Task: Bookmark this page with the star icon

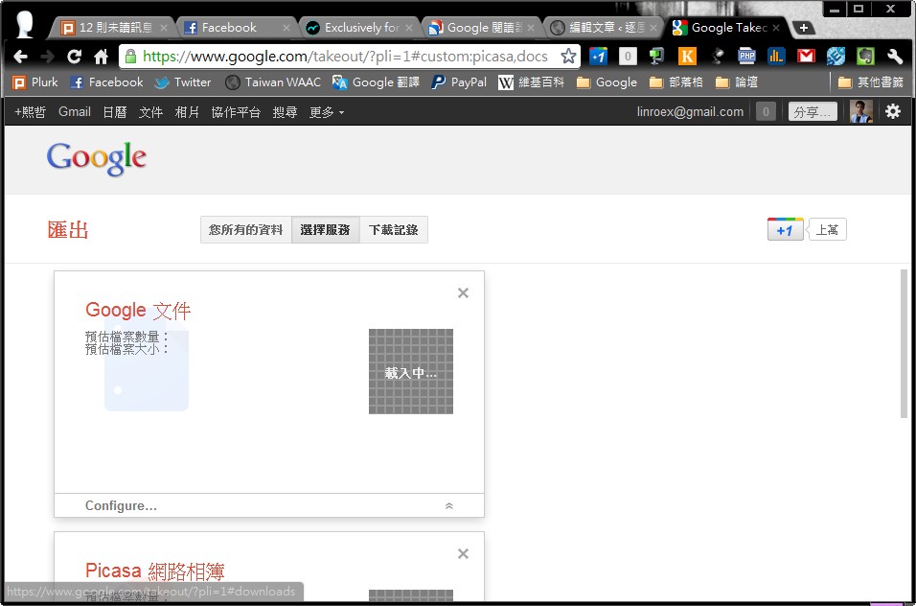Action: tap(568, 57)
